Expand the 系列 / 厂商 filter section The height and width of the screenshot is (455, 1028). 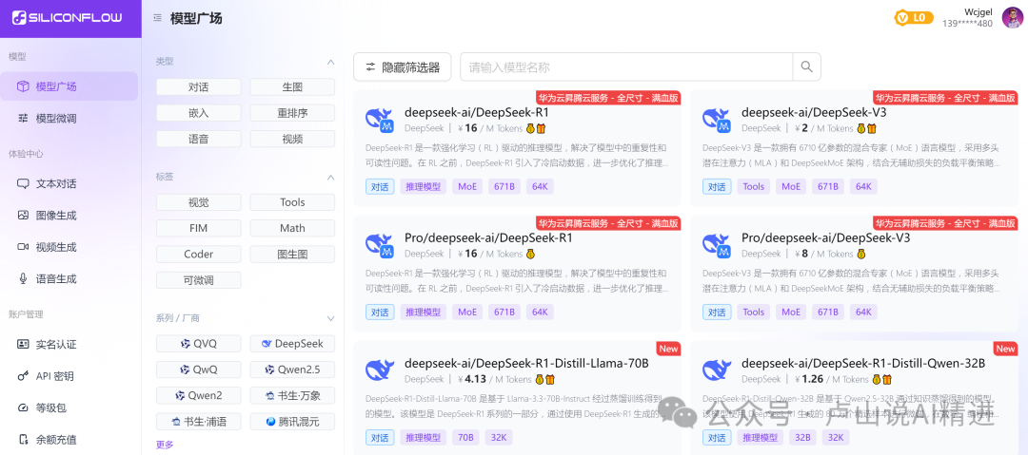330,319
